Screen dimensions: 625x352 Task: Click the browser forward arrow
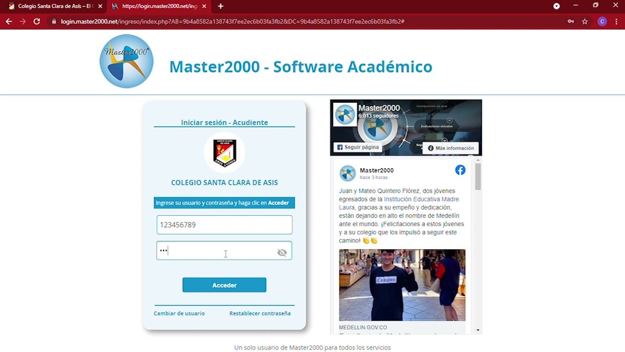[x=22, y=22]
